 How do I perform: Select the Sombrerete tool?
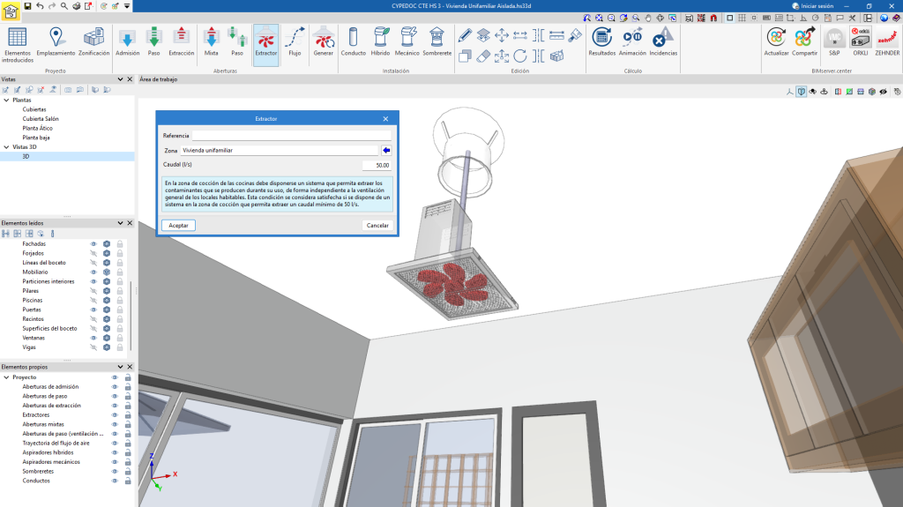point(437,41)
